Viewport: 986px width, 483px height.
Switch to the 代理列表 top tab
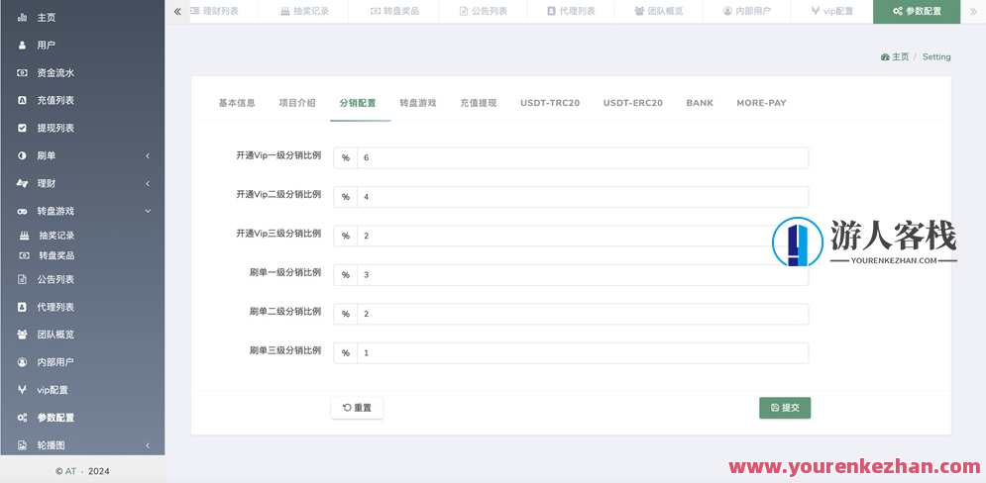(571, 11)
